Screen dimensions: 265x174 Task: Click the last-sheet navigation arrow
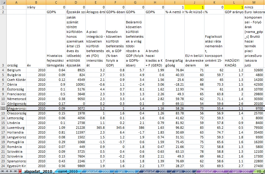pos(15,172)
